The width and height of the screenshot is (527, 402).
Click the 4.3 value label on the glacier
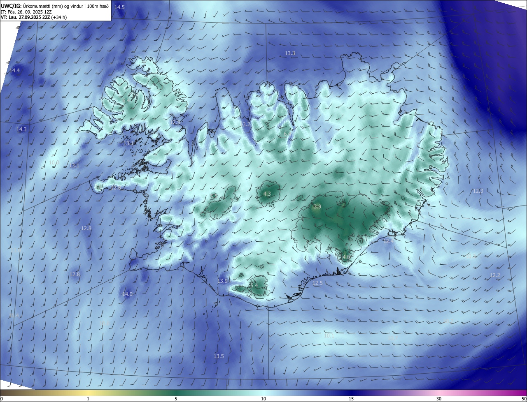(x=267, y=194)
